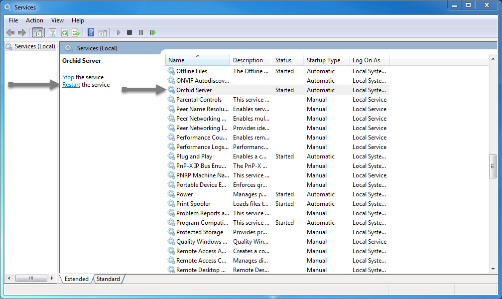Screen dimensions: 502x299
Task: Sort by the Log On As column header
Action: coord(369,60)
